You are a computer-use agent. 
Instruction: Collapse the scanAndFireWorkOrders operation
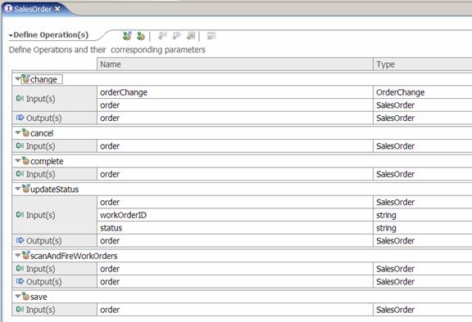[18, 255]
